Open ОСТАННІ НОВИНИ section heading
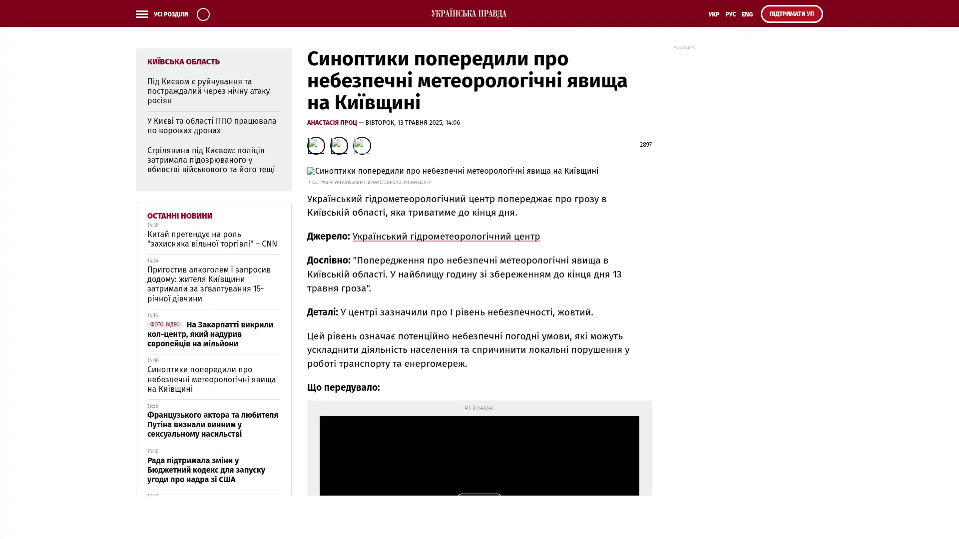The height and width of the screenshot is (539, 959). click(x=179, y=216)
